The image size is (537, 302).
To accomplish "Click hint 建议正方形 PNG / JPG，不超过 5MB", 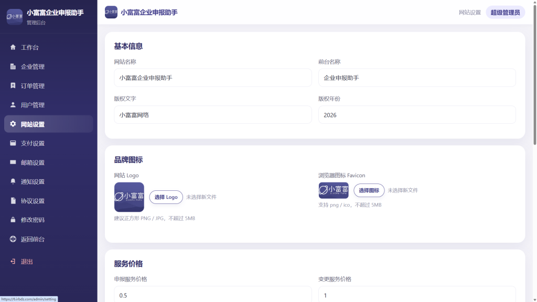I will point(155,219).
